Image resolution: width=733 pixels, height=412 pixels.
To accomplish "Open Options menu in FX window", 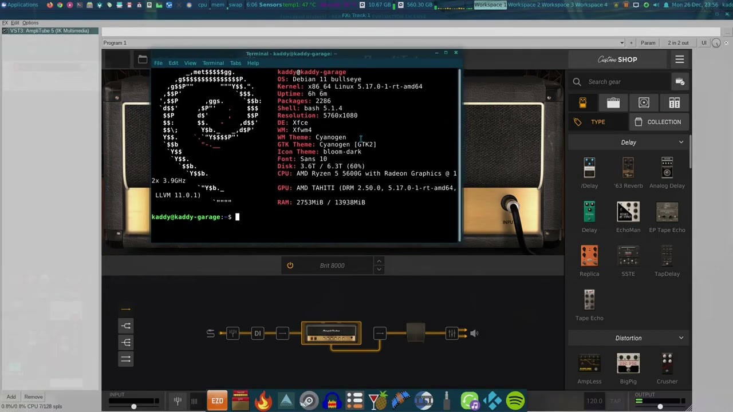I will 30,23.
